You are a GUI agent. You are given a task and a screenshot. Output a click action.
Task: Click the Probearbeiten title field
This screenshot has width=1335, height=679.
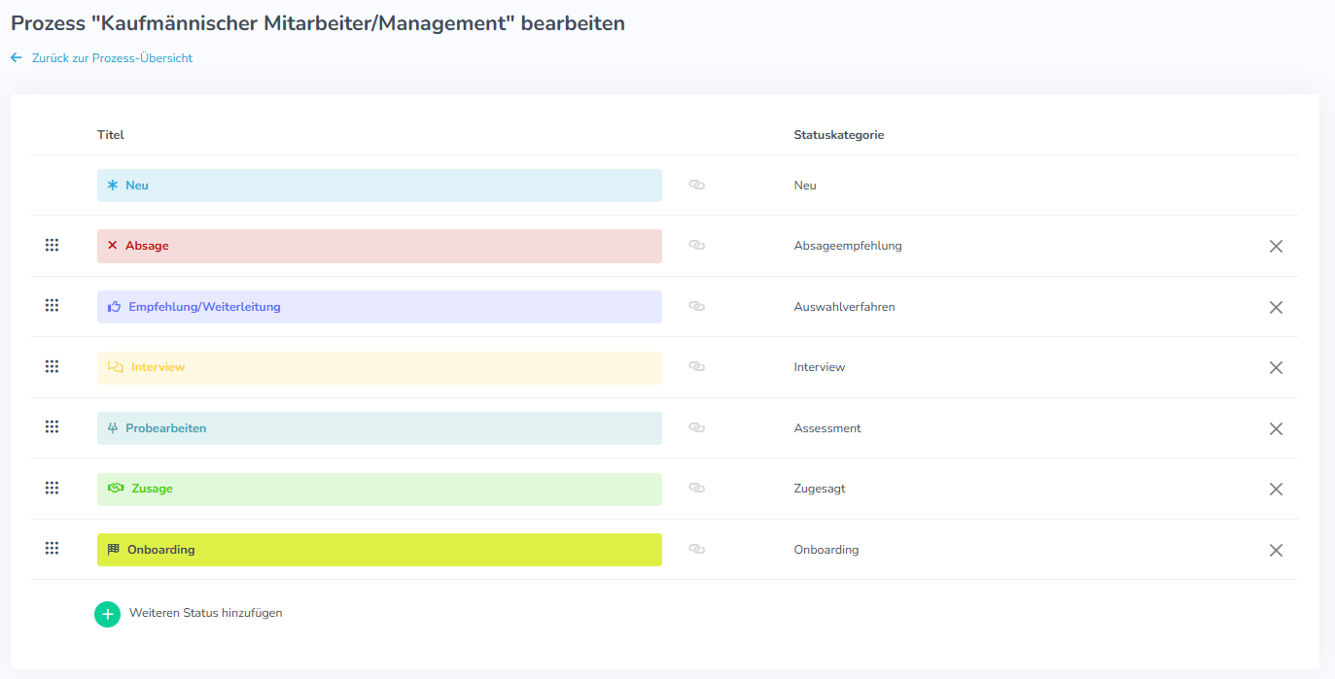[379, 428]
